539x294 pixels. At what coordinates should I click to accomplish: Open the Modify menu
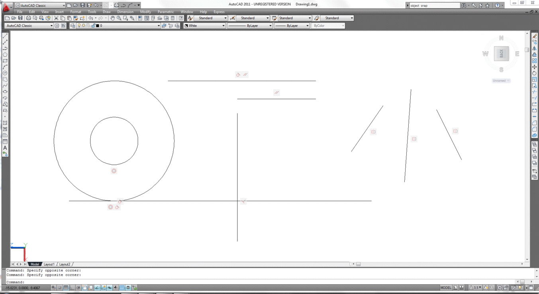click(145, 12)
